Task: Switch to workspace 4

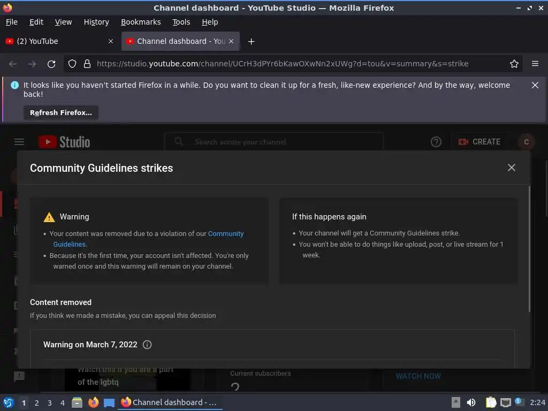Action: pyautogui.click(x=63, y=403)
